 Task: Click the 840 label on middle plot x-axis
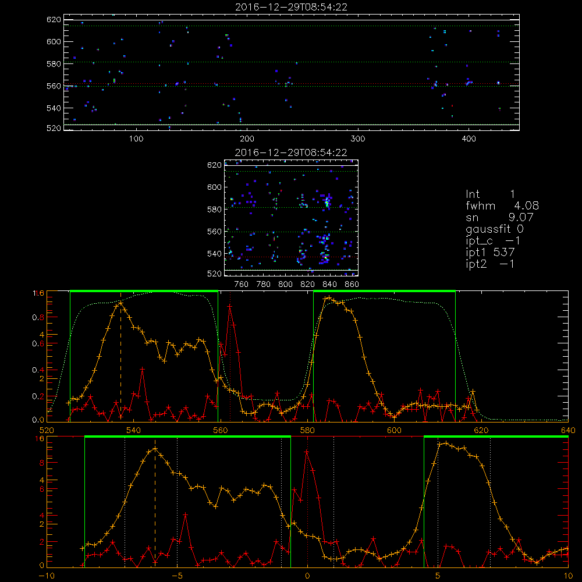point(329,285)
